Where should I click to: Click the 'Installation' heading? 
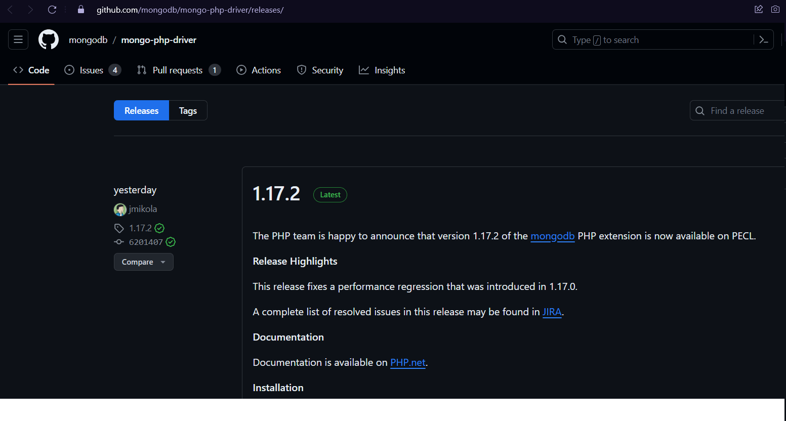click(278, 388)
